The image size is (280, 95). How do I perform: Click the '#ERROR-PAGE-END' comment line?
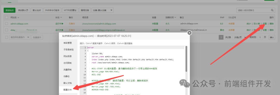point(100,90)
